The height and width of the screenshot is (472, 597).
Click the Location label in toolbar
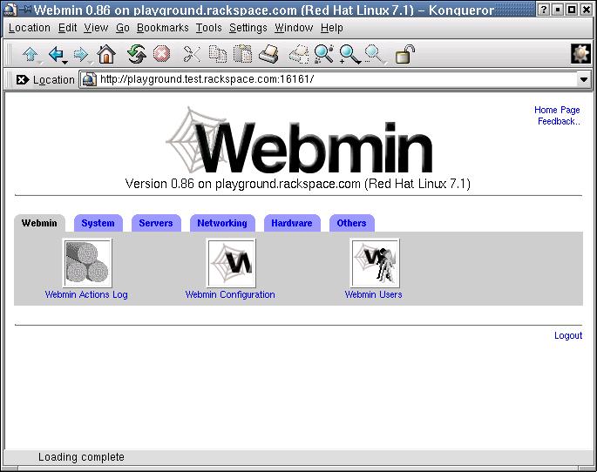54,80
